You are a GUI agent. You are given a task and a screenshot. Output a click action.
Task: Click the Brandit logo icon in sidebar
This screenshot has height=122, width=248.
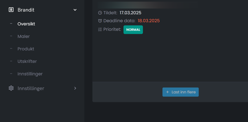[x=11, y=10]
